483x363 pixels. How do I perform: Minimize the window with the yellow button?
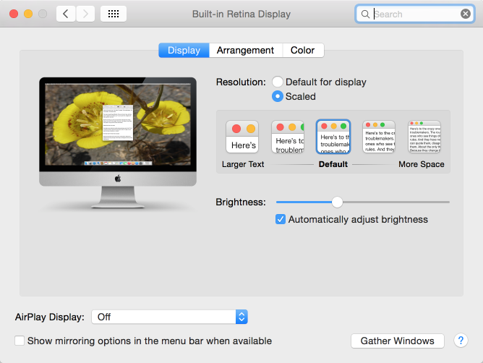point(28,14)
